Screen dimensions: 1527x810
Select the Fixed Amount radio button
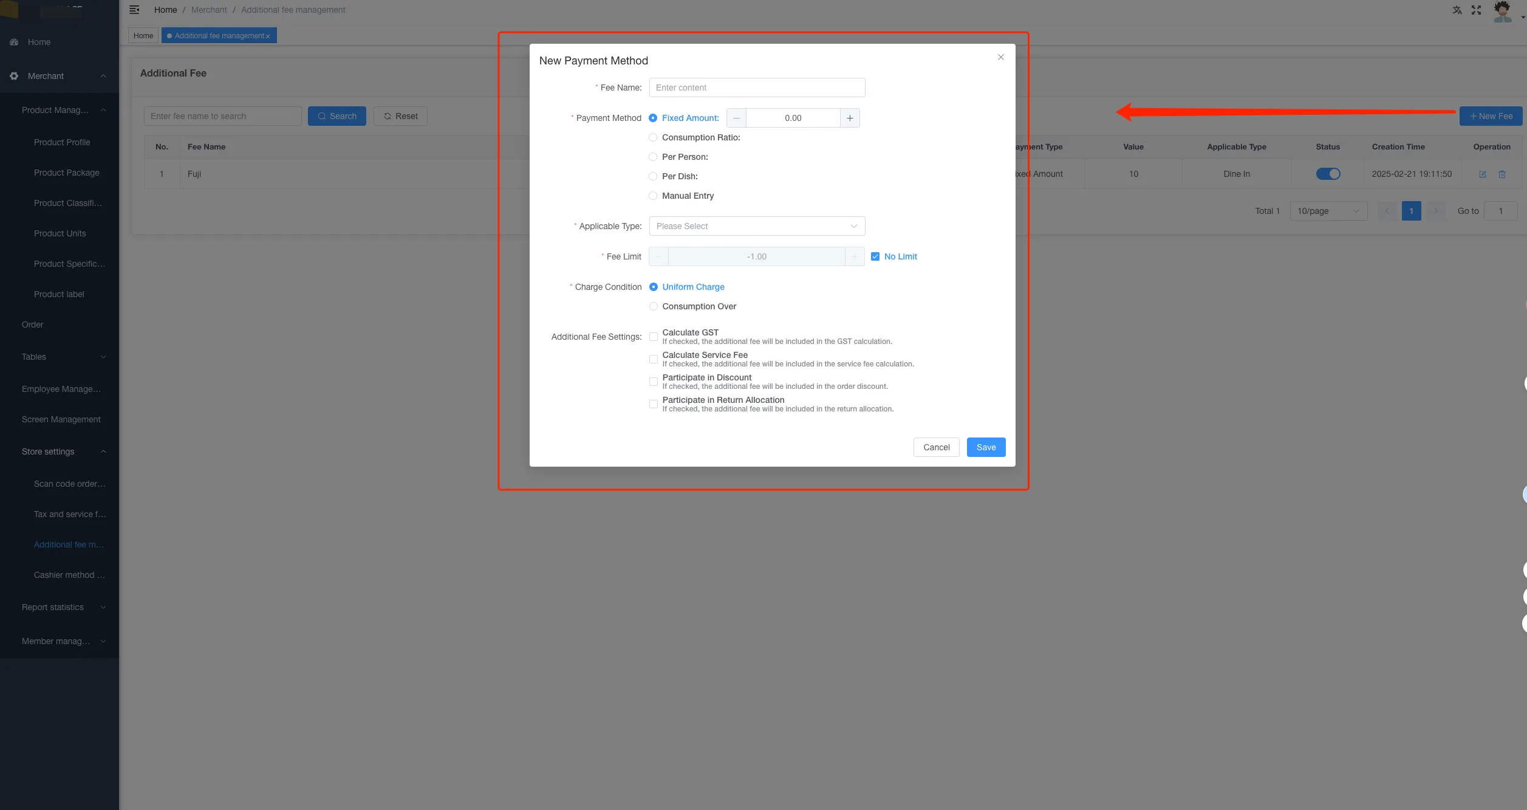pyautogui.click(x=653, y=118)
